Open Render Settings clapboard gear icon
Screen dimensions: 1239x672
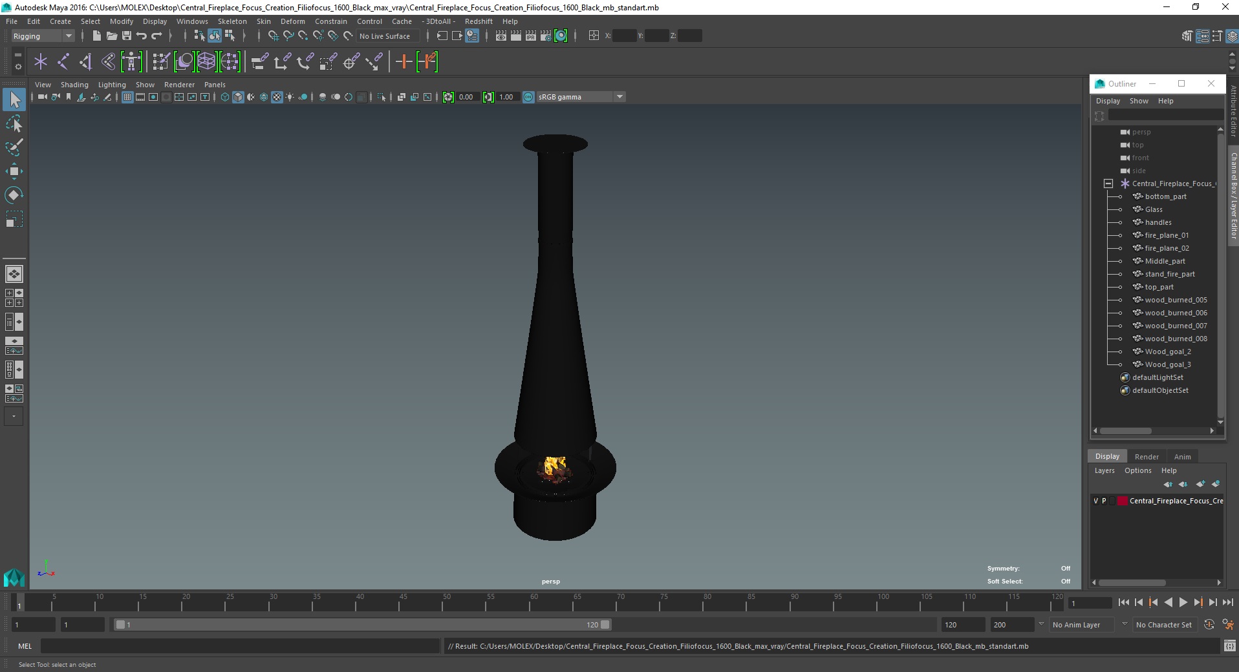coord(546,36)
